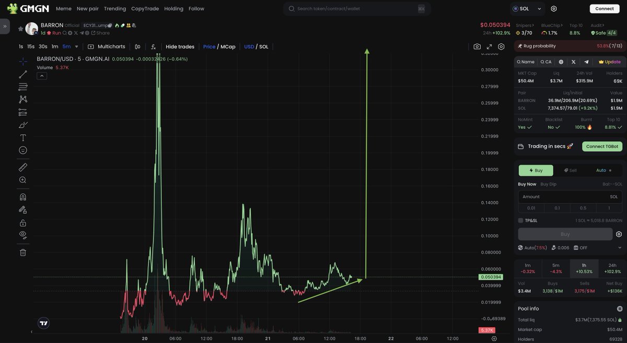
Task: Open the emoji icons tool
Action: click(x=23, y=150)
